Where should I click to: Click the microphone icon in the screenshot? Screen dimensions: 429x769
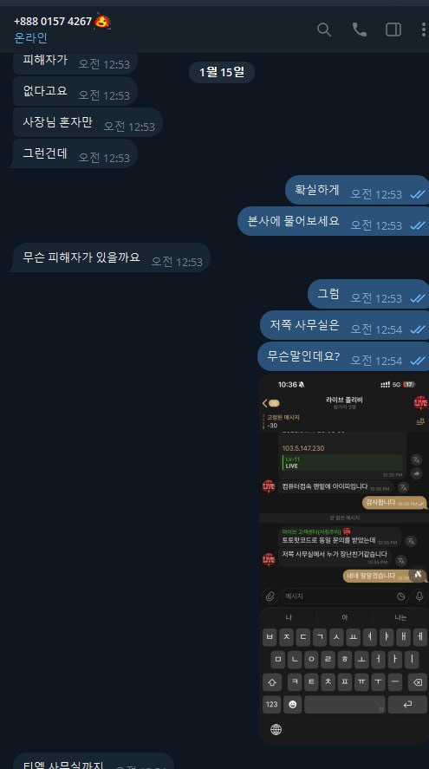tap(419, 596)
